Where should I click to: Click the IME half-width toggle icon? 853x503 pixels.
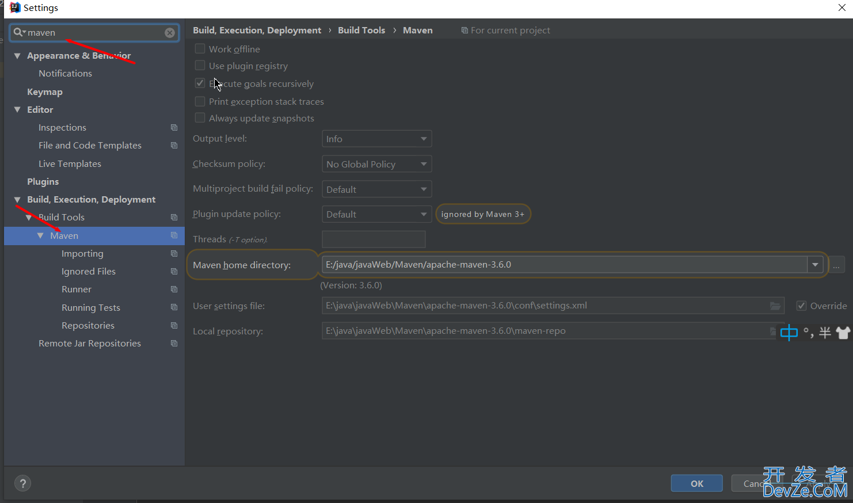click(x=825, y=333)
